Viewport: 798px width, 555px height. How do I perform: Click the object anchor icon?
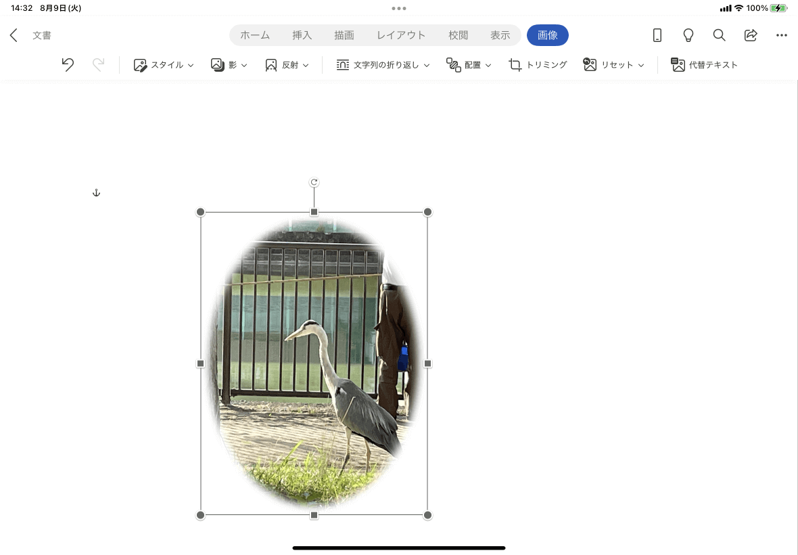96,193
